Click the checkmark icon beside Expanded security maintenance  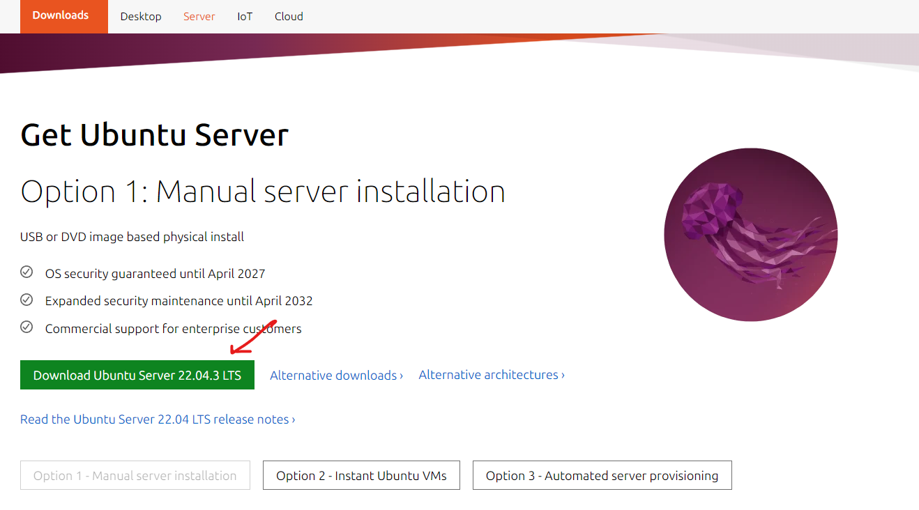[x=26, y=300]
